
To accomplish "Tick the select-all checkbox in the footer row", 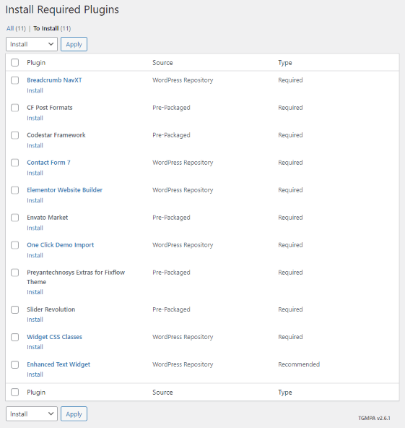I will [x=14, y=393].
